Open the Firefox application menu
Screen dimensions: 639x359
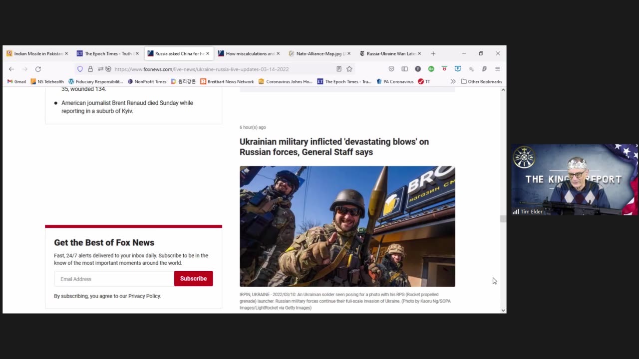(498, 69)
